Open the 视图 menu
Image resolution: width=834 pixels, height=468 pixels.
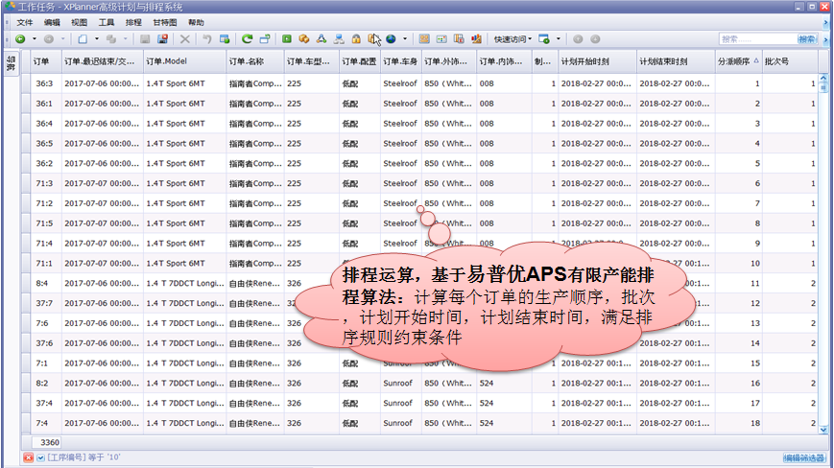pyautogui.click(x=79, y=22)
